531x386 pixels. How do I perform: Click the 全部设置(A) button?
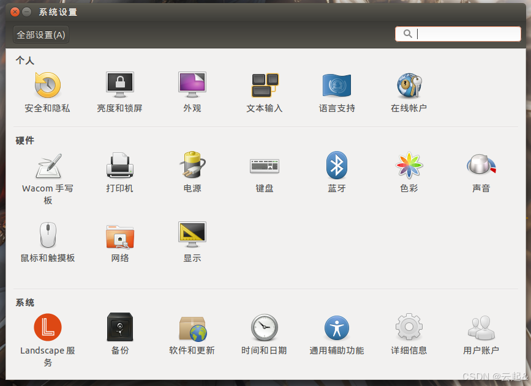tap(40, 35)
